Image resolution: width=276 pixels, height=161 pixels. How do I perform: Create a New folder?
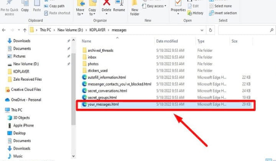coord(135,8)
